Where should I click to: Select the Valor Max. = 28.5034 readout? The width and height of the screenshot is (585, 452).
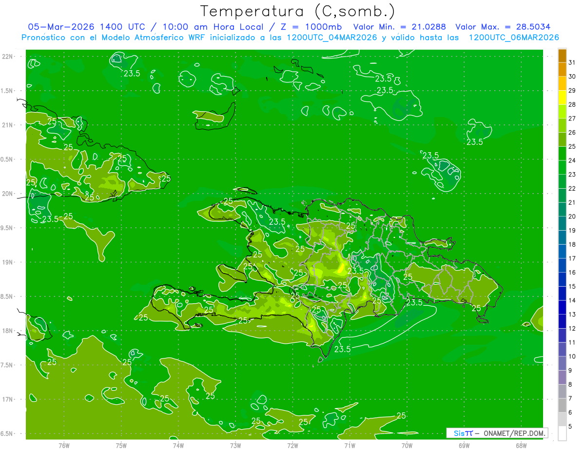pos(503,27)
